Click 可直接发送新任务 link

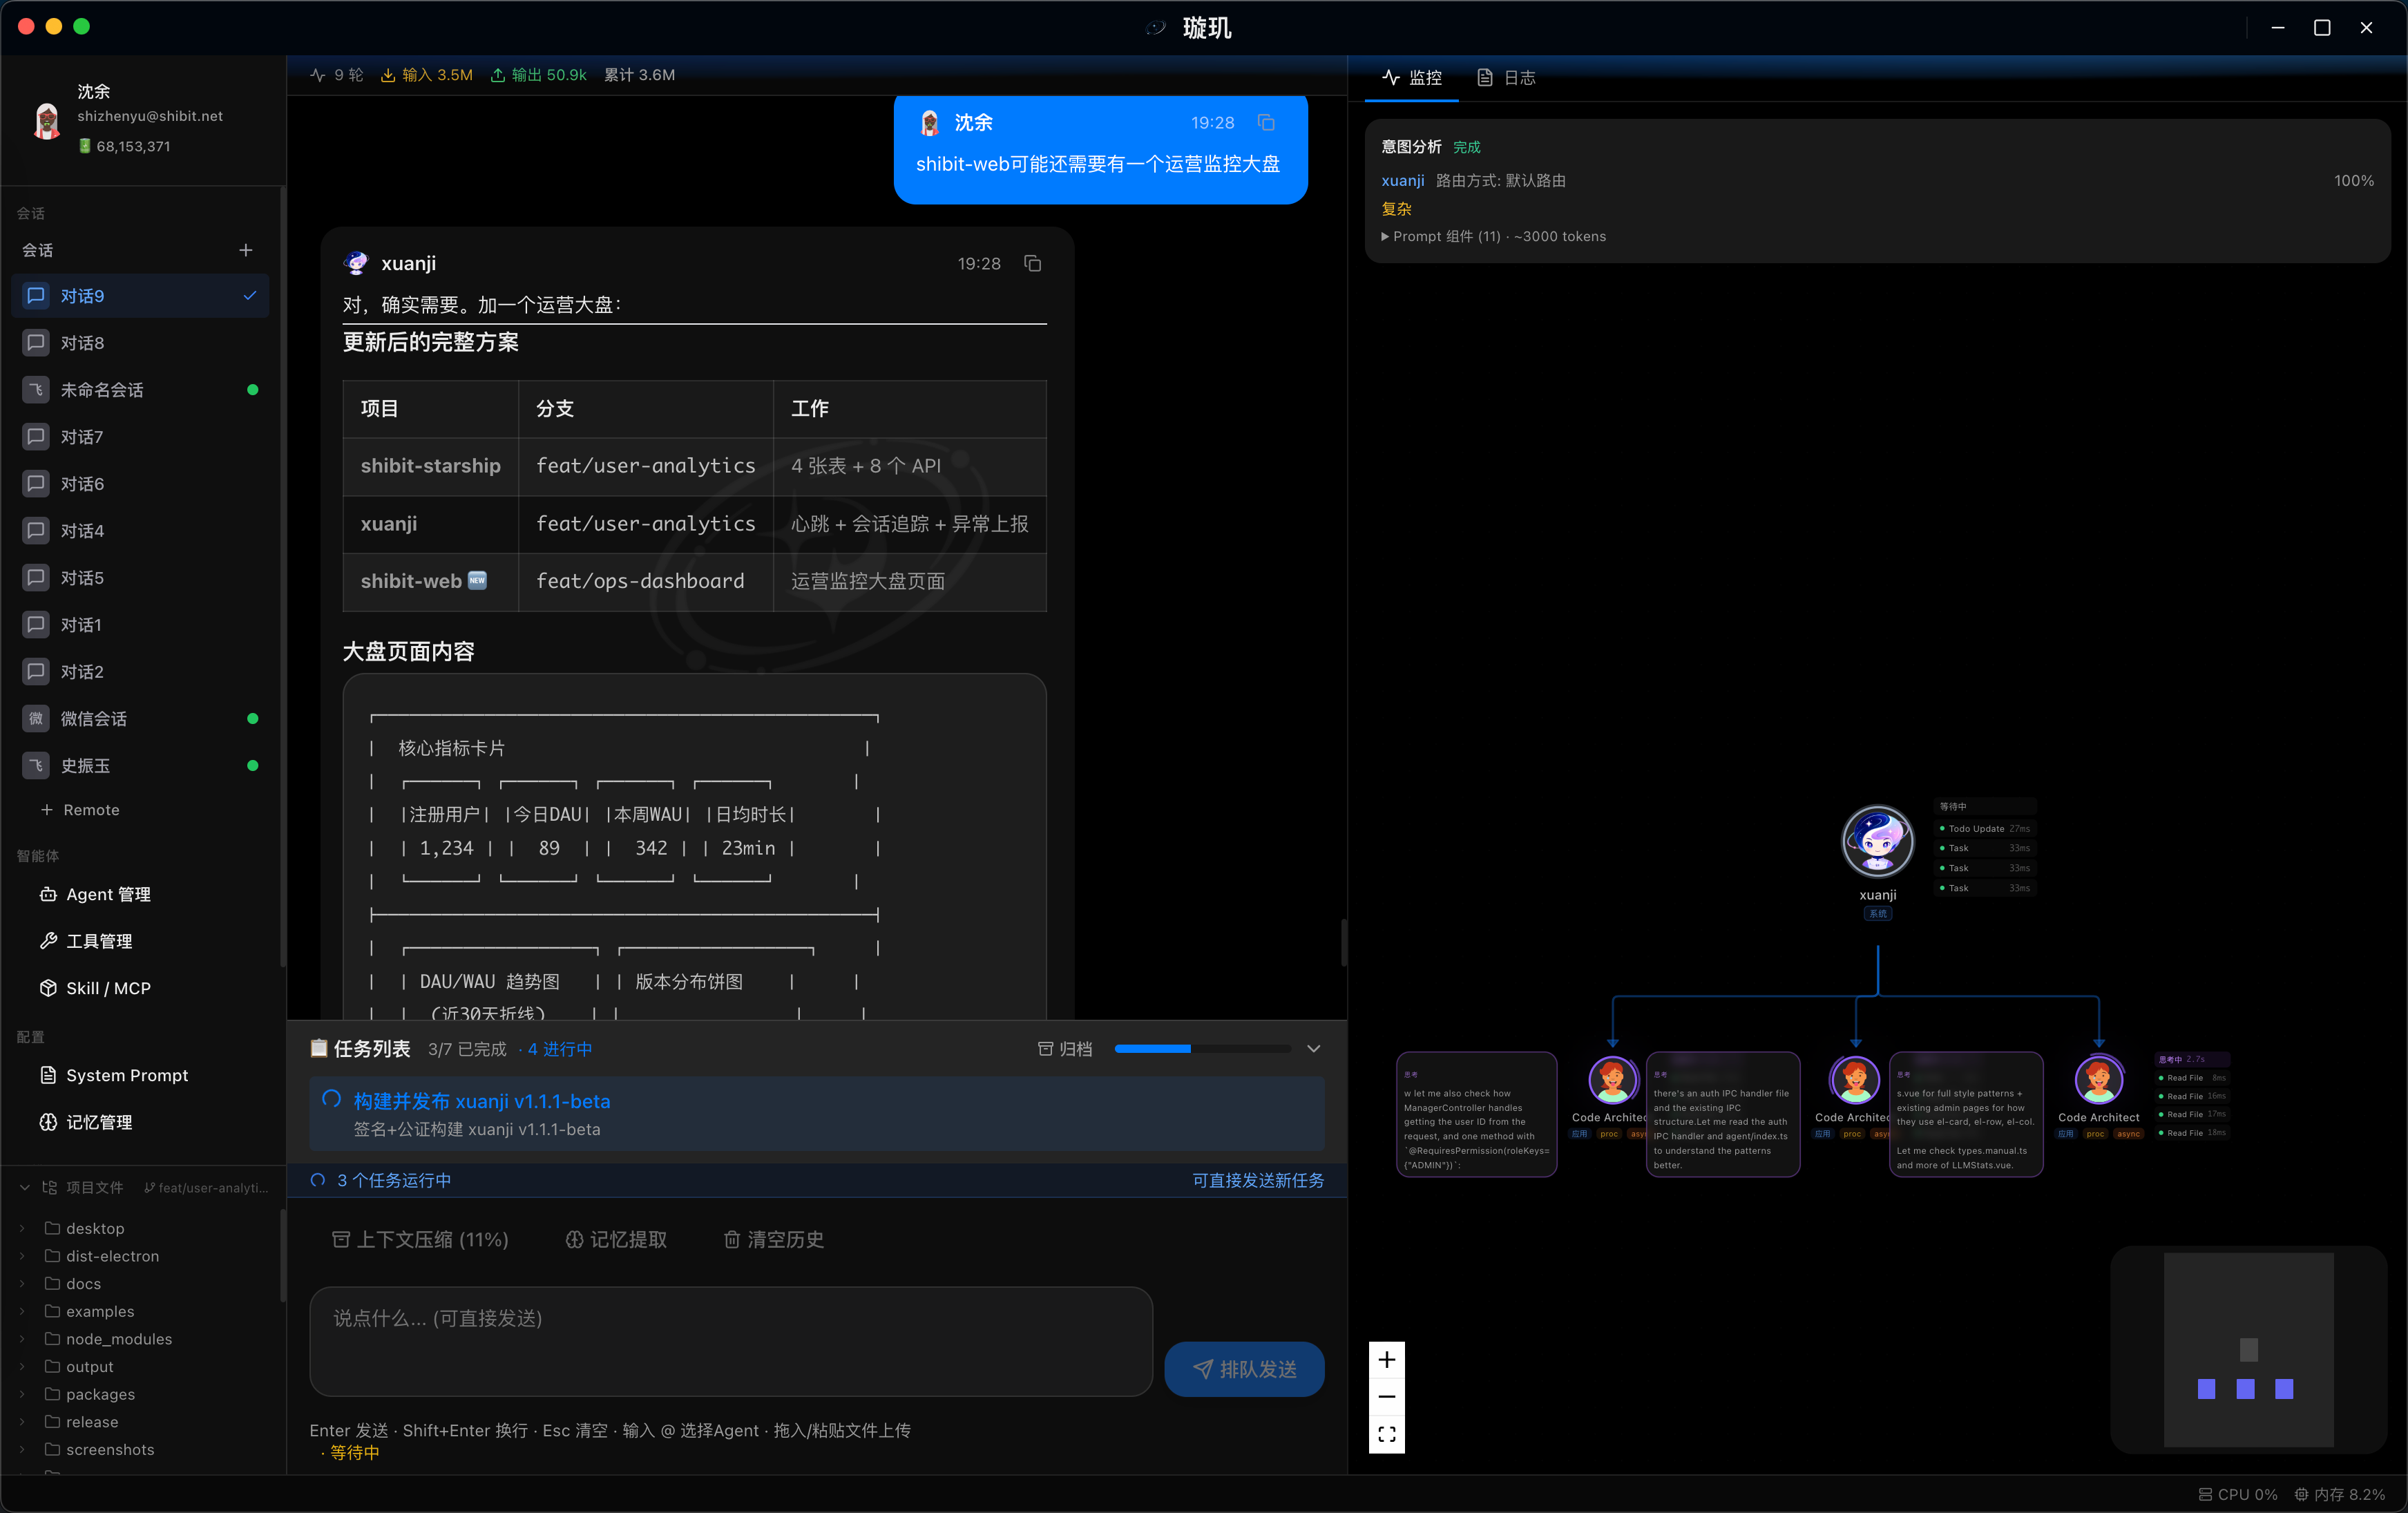point(1258,1181)
